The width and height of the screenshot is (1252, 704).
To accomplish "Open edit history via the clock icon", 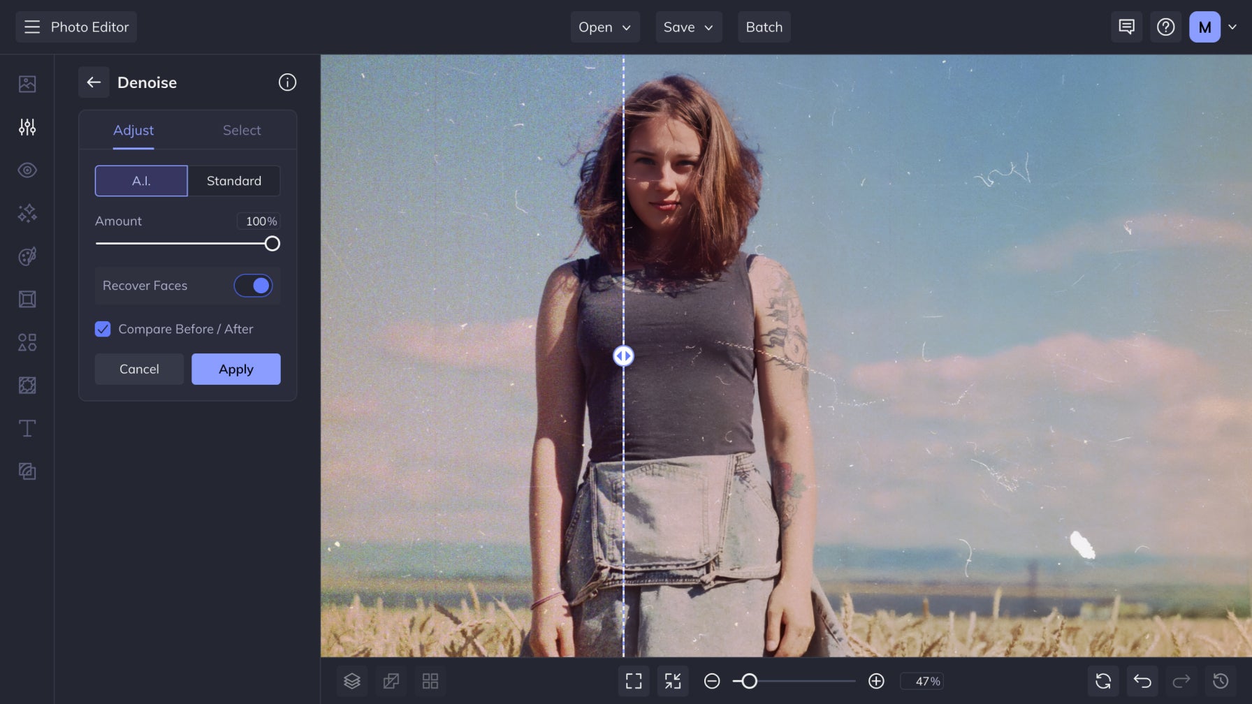I will 1219,681.
